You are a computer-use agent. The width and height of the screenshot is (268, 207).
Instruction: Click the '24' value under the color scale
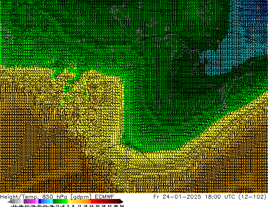coord(91,206)
